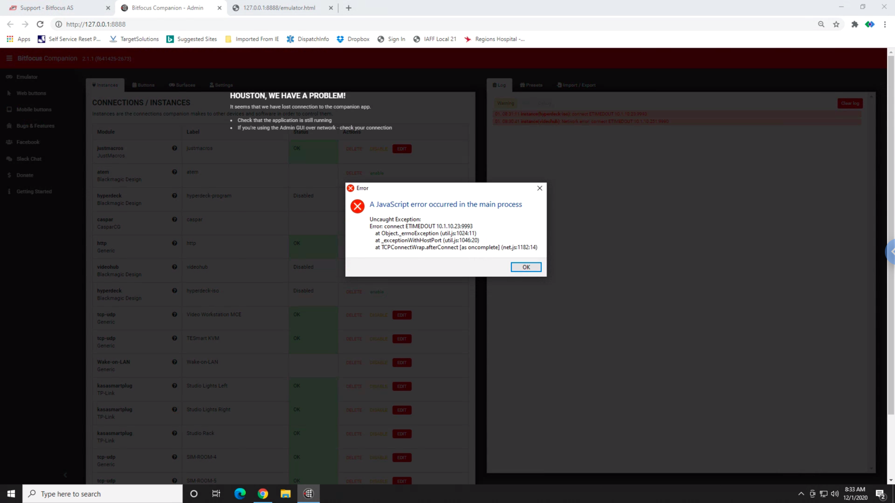This screenshot has width=895, height=503.
Task: Open the Apps bookmarks shortcut
Action: (x=19, y=39)
